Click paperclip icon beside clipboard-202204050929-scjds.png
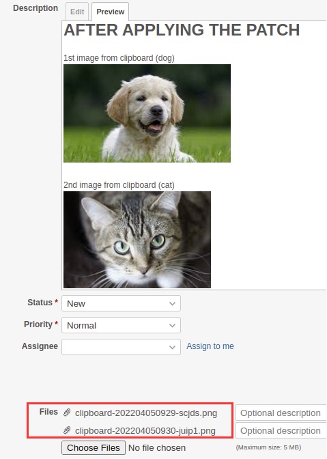Viewport: 327px width, 459px height. [x=67, y=413]
